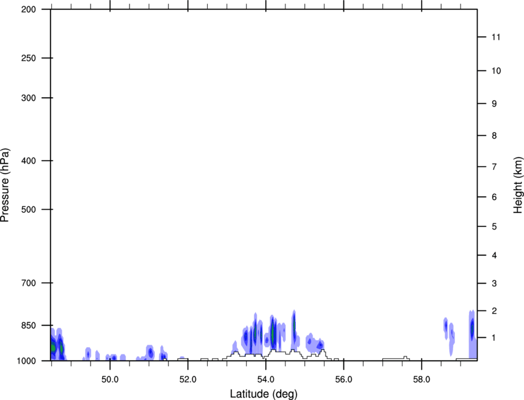The width and height of the screenshot is (524, 400).
Task: Pick the 5 km height label
Action: coord(494,226)
